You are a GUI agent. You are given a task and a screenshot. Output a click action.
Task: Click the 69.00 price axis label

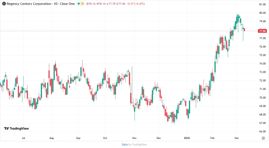[x=262, y=106]
